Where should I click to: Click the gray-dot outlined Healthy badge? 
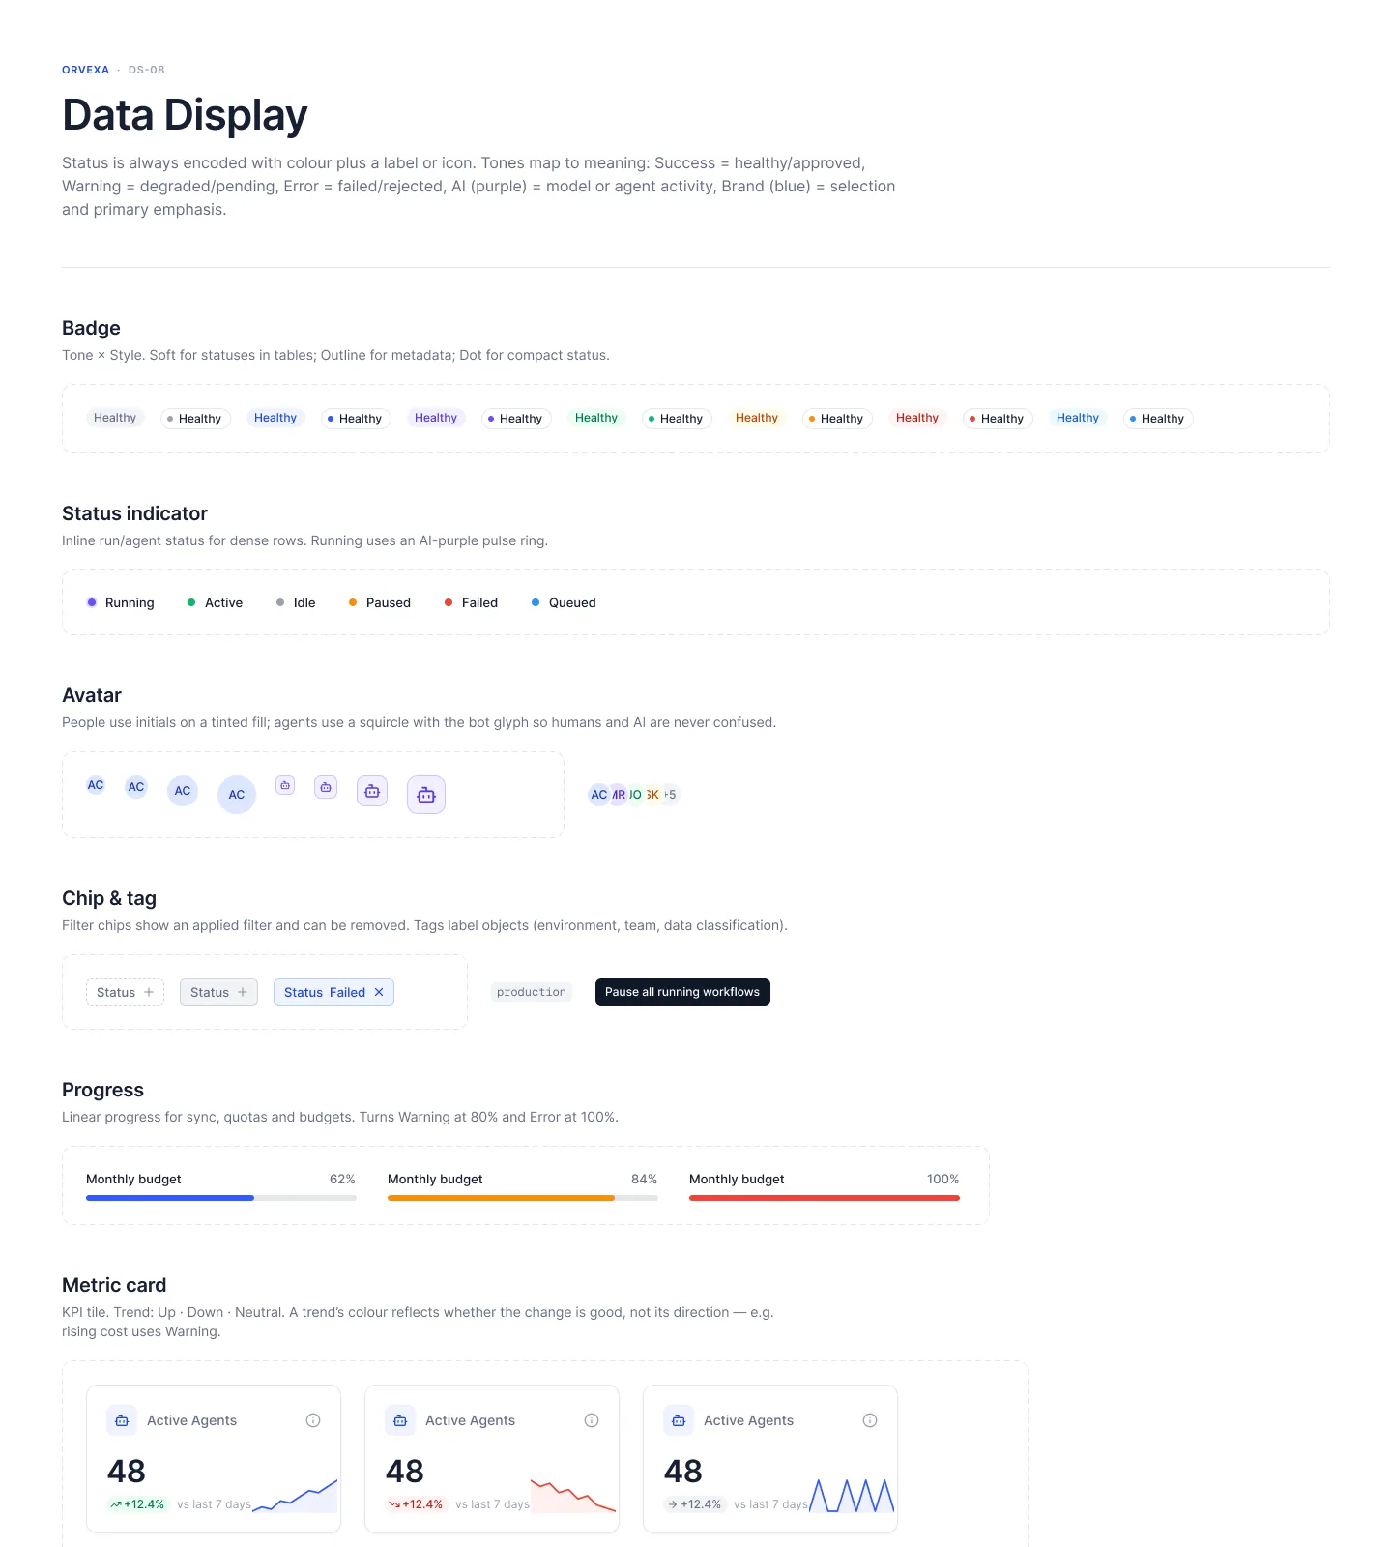pos(195,419)
